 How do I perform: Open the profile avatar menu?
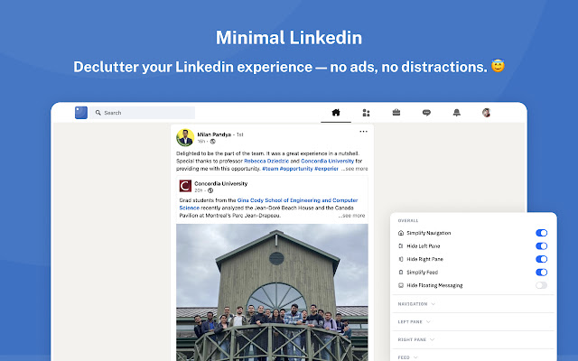487,113
